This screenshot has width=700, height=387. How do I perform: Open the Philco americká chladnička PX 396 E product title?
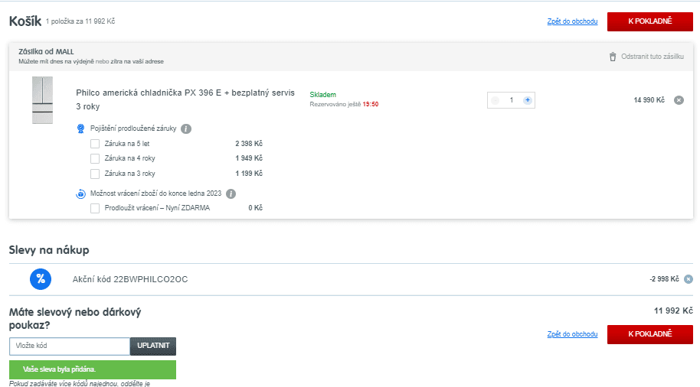point(185,99)
